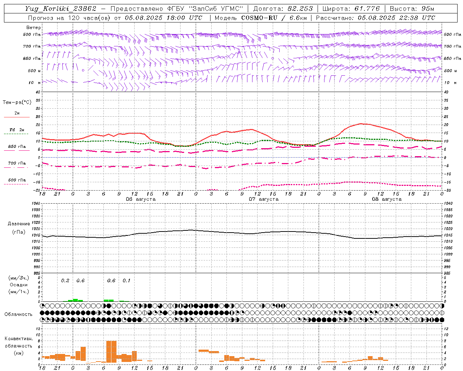The image size is (463, 371).
Task: Click the 0.6 precipitation amount next to 0.2
Action: [80, 281]
